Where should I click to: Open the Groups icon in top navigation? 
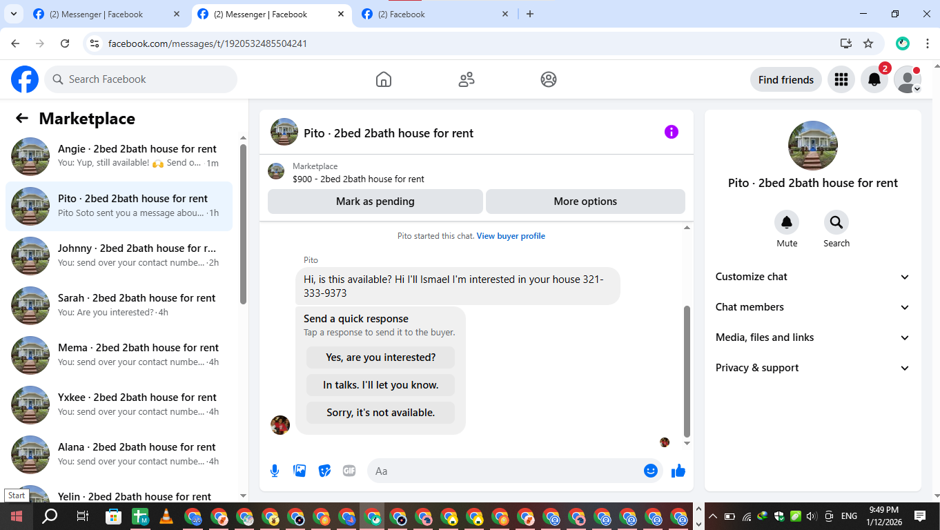(x=549, y=79)
